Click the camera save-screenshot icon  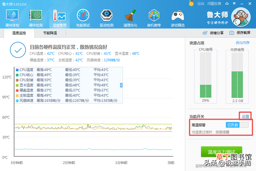pyautogui.click(x=232, y=33)
